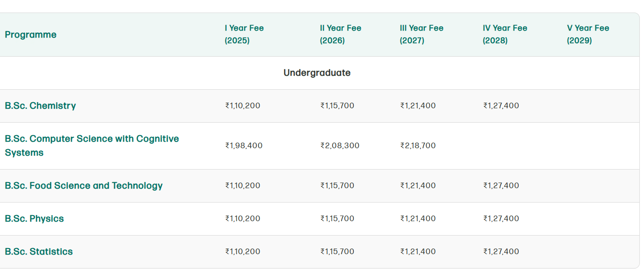Click Computer Science third year fee ₹2,18,700
Viewport: 644px width, 269px height.
pos(418,146)
